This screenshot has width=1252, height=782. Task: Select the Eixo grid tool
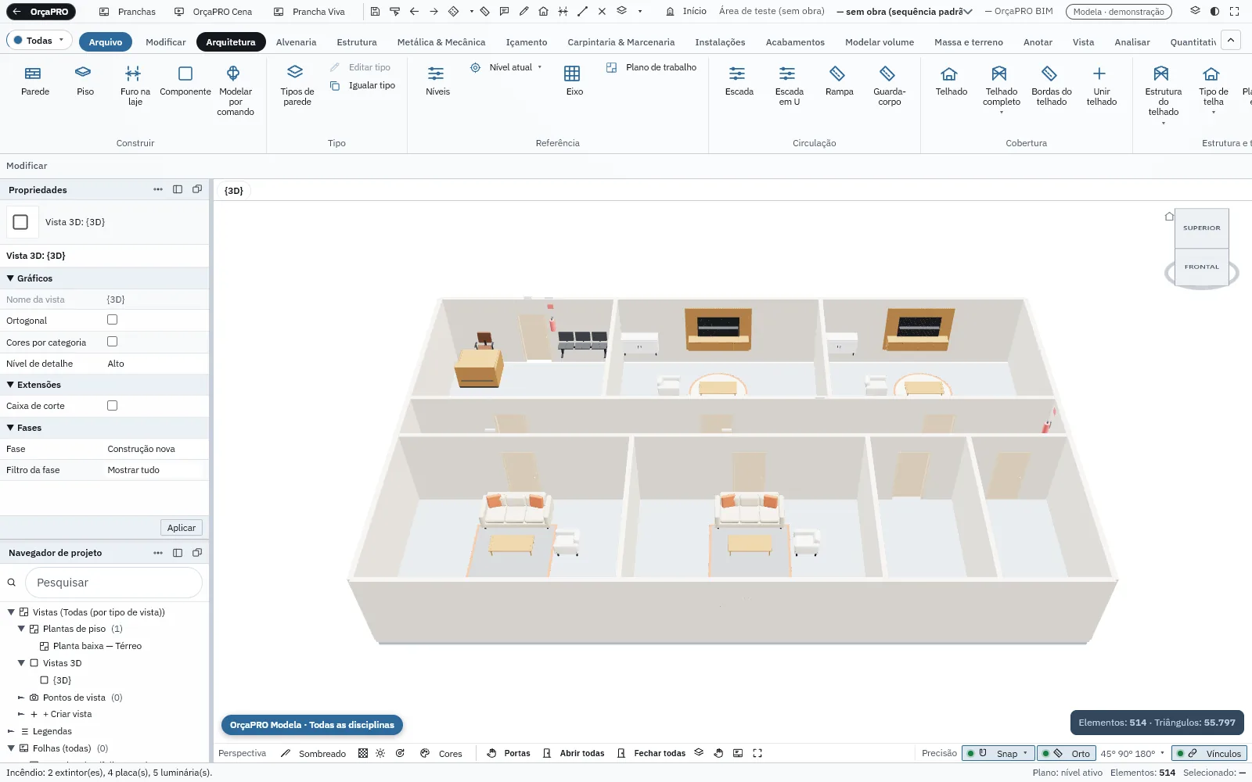click(574, 81)
